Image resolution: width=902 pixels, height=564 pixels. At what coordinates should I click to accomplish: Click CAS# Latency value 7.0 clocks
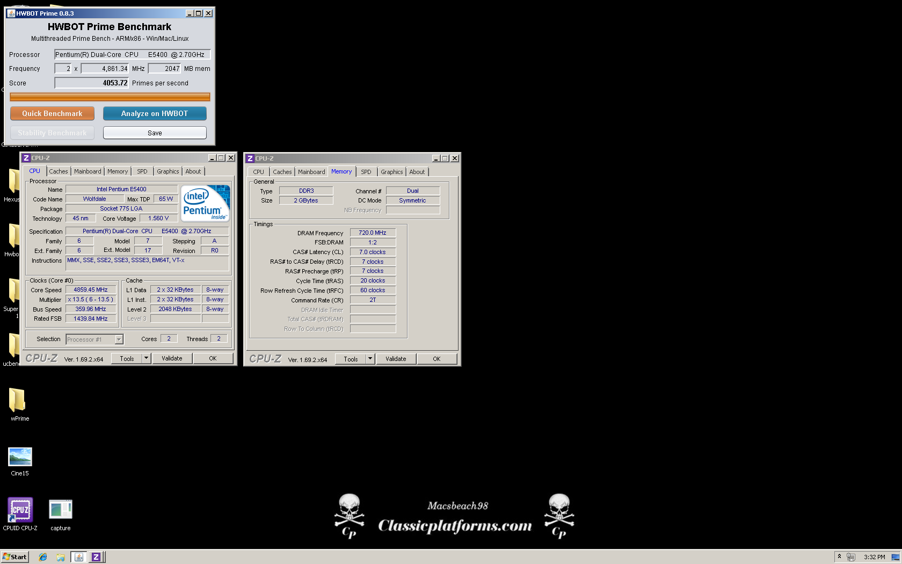(373, 252)
